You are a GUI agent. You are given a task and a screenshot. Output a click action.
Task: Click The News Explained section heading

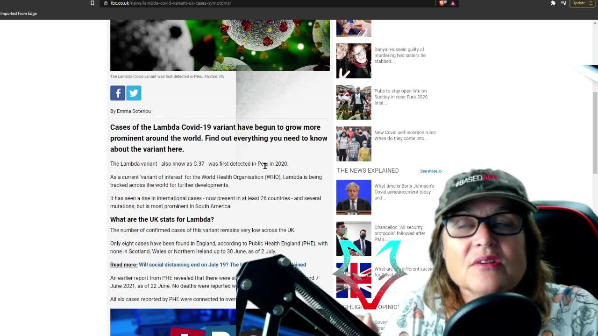tap(368, 171)
